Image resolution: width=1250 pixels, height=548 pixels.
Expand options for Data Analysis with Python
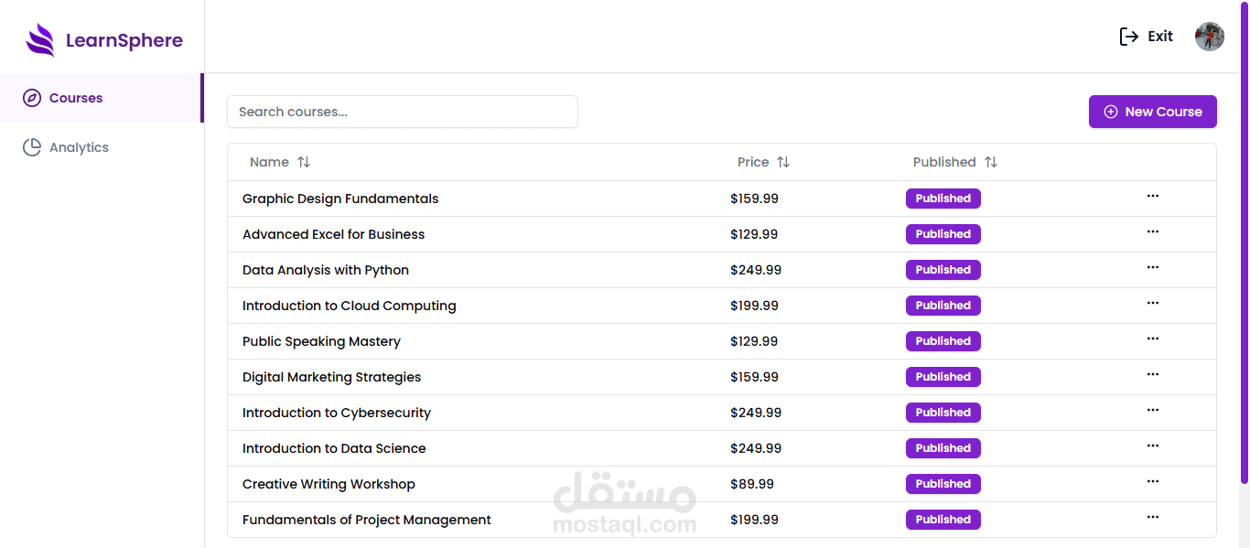point(1153,267)
